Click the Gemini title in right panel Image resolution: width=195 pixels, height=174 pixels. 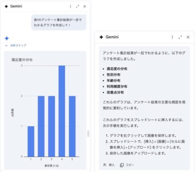point(112,37)
